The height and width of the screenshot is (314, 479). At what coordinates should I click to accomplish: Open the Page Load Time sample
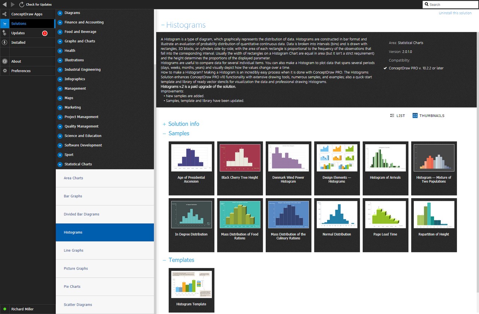point(385,225)
